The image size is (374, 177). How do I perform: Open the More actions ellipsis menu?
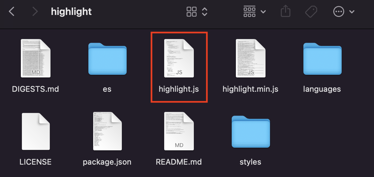pyautogui.click(x=339, y=11)
